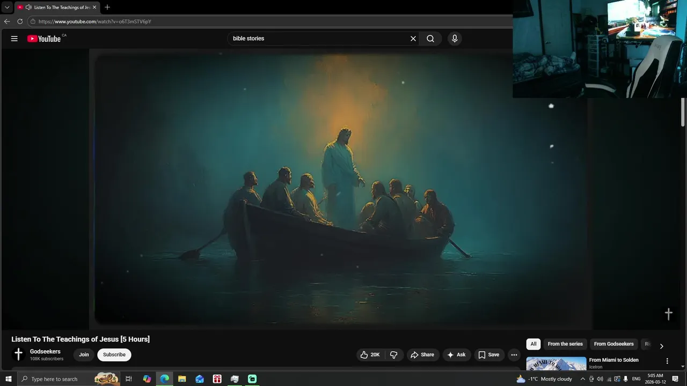687x386 pixels.
Task: Open the tab search dropdown arrow
Action: pos(7,8)
